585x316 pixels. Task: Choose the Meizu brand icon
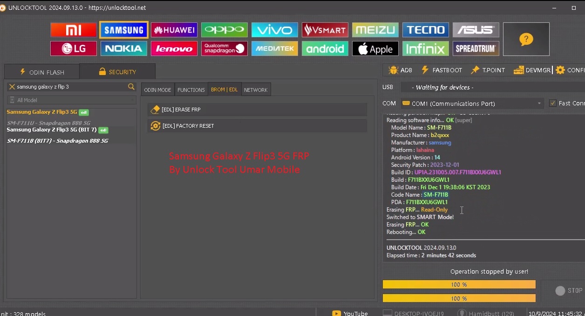375,30
